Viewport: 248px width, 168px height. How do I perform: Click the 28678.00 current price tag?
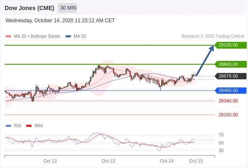coord(231,76)
